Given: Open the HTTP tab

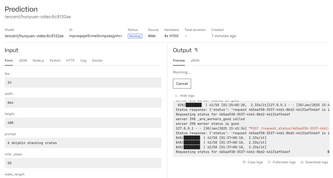Looking at the screenshot, I should (71, 61).
